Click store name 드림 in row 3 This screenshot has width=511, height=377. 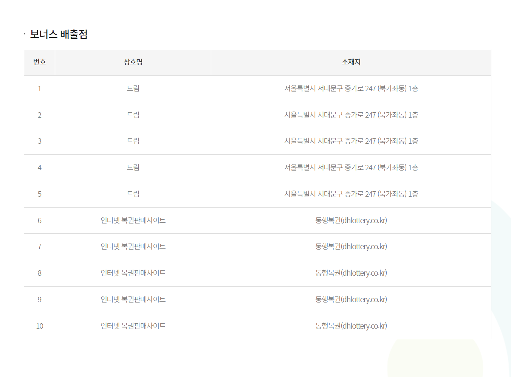coord(133,141)
